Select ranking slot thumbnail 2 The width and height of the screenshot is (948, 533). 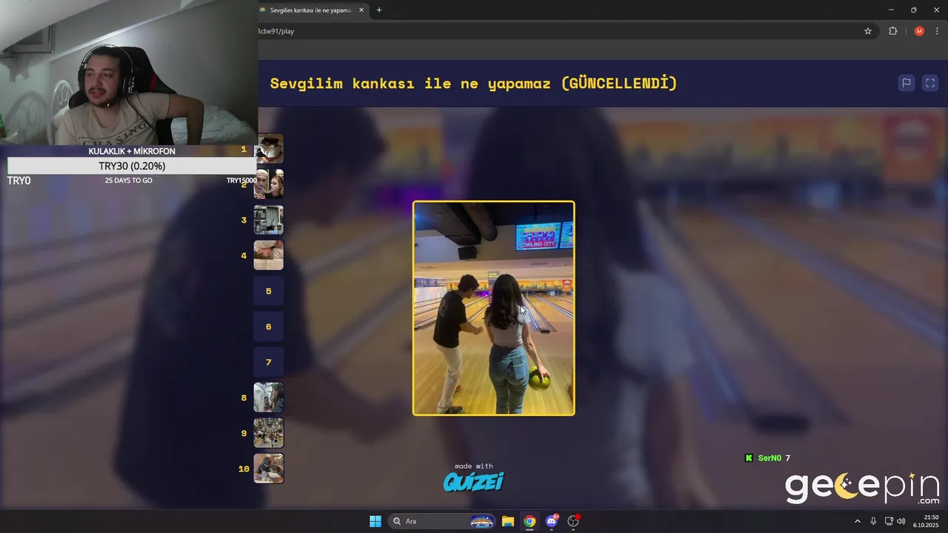tap(269, 184)
